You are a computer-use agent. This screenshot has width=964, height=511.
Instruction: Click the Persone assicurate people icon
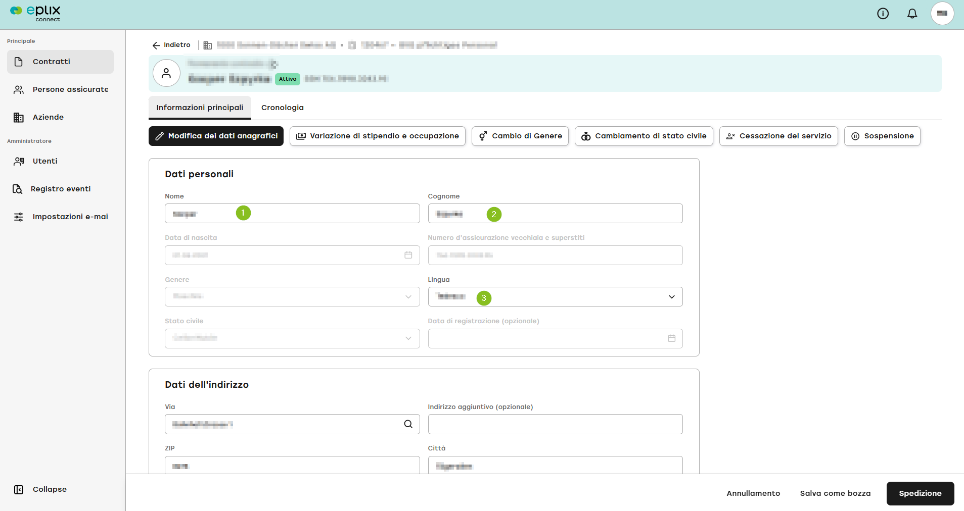tap(19, 89)
